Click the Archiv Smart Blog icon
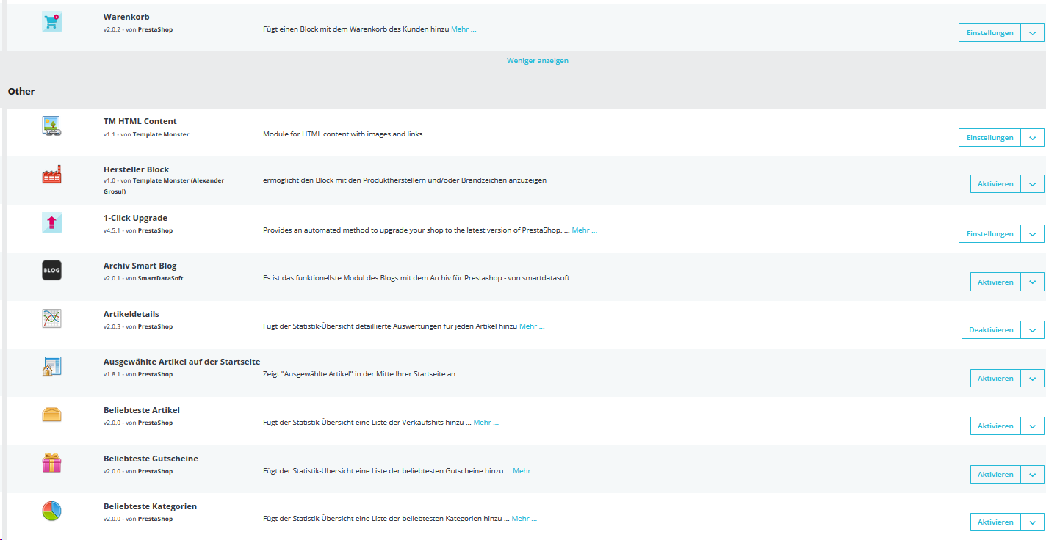This screenshot has height=540, width=1046. pyautogui.click(x=51, y=271)
